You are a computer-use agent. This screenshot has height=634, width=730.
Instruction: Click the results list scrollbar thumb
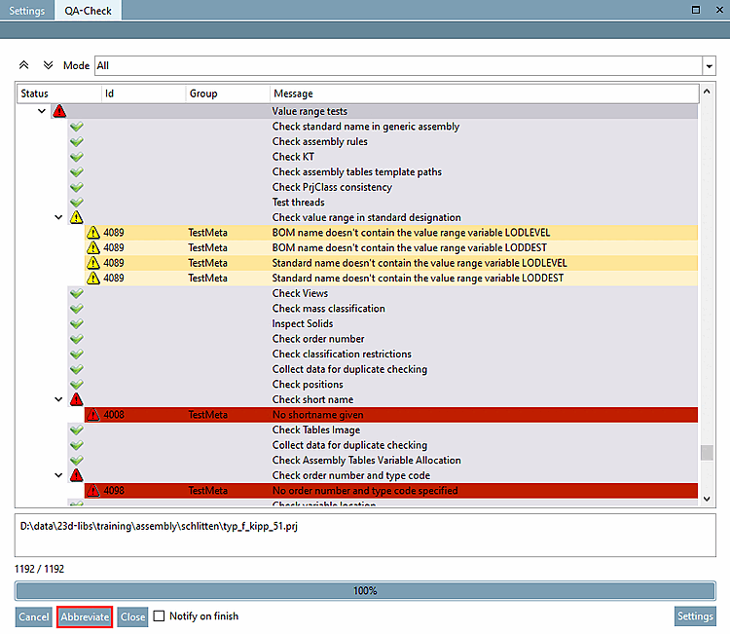(707, 452)
